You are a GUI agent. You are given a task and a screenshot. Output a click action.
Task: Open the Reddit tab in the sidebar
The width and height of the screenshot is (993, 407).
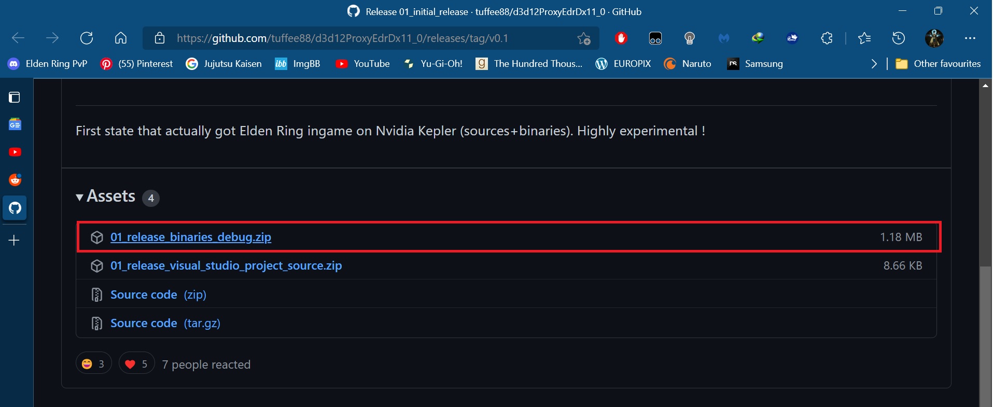(x=15, y=180)
